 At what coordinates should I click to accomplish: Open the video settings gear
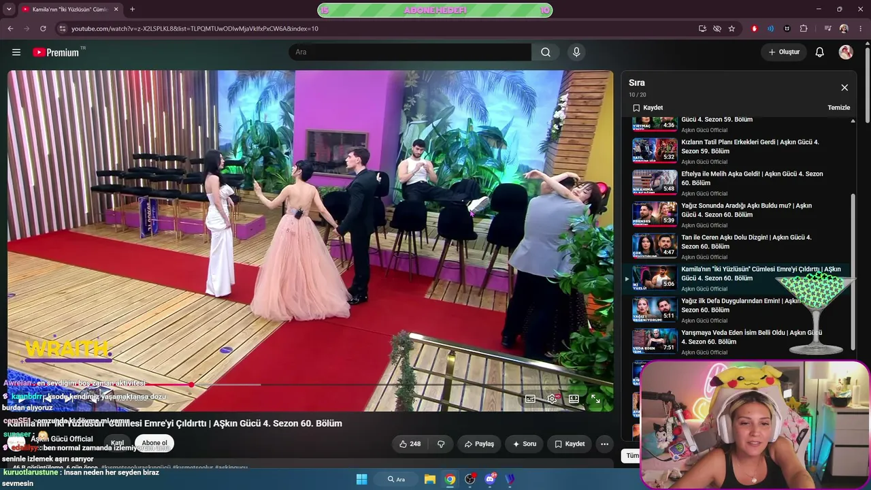[552, 399]
